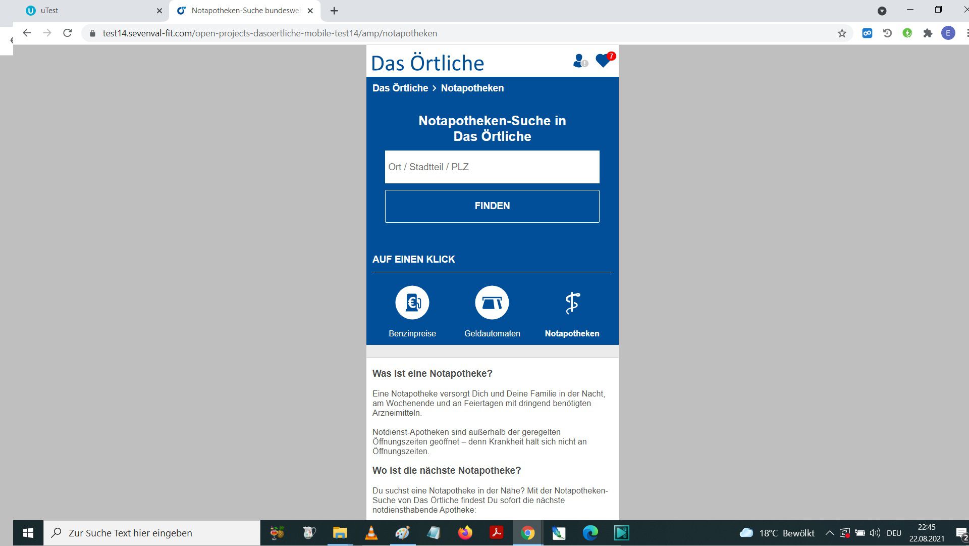This screenshot has width=969, height=546.
Task: Open favorites heart icon with badge
Action: 605,60
